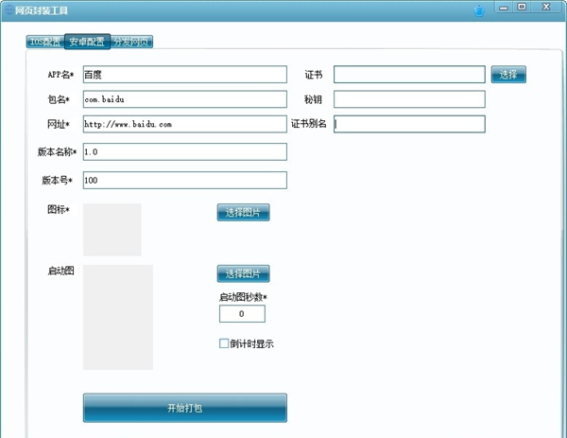Click the 图标 preview placeholder

[112, 230]
